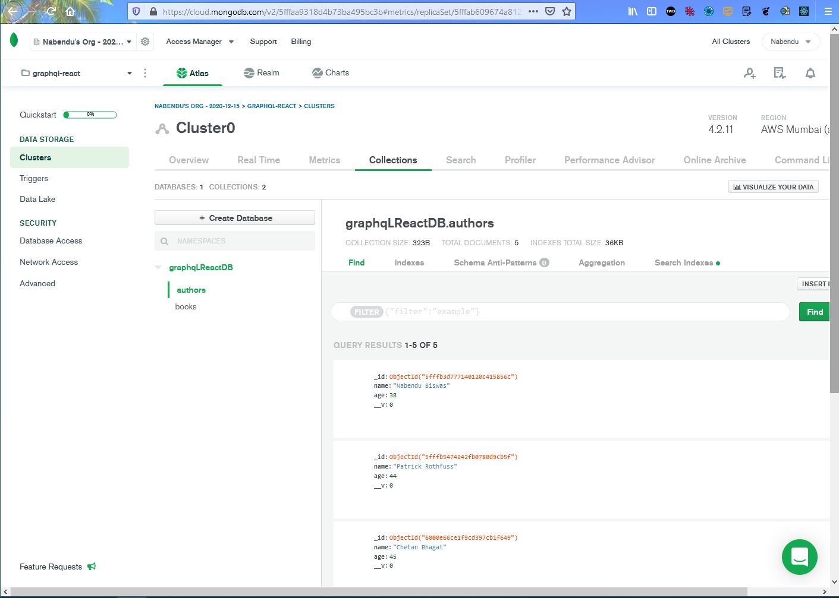Open the activity feed icon

780,73
